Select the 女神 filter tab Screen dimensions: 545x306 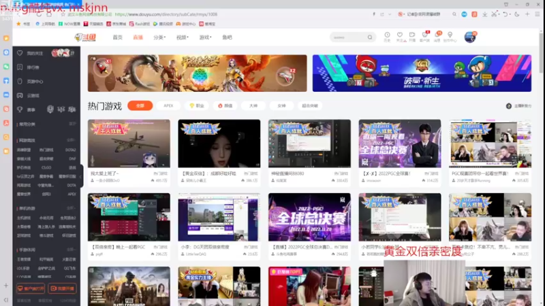click(x=281, y=105)
